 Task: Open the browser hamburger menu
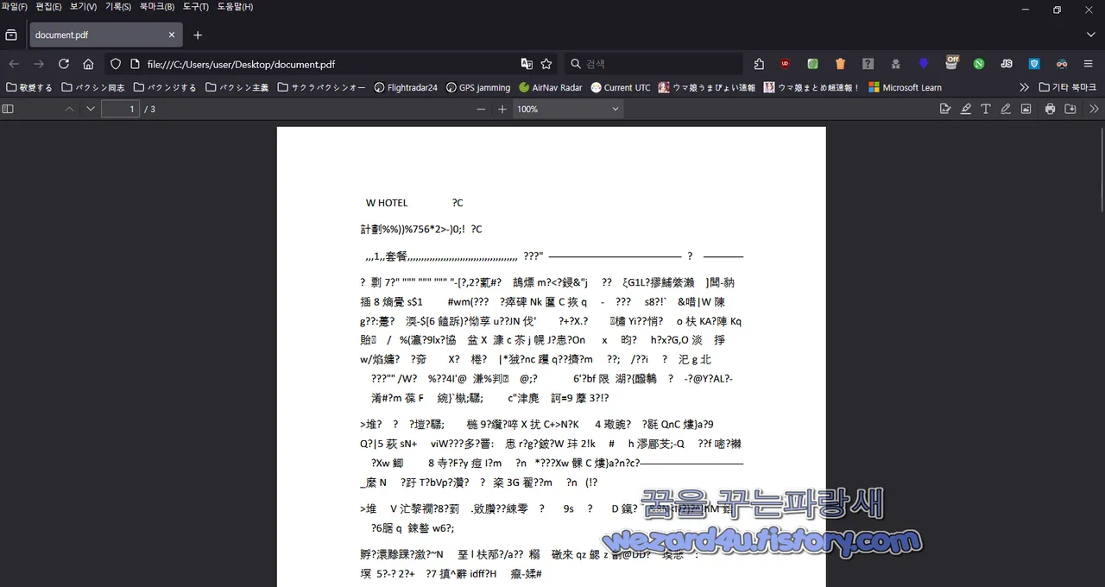[x=1090, y=64]
